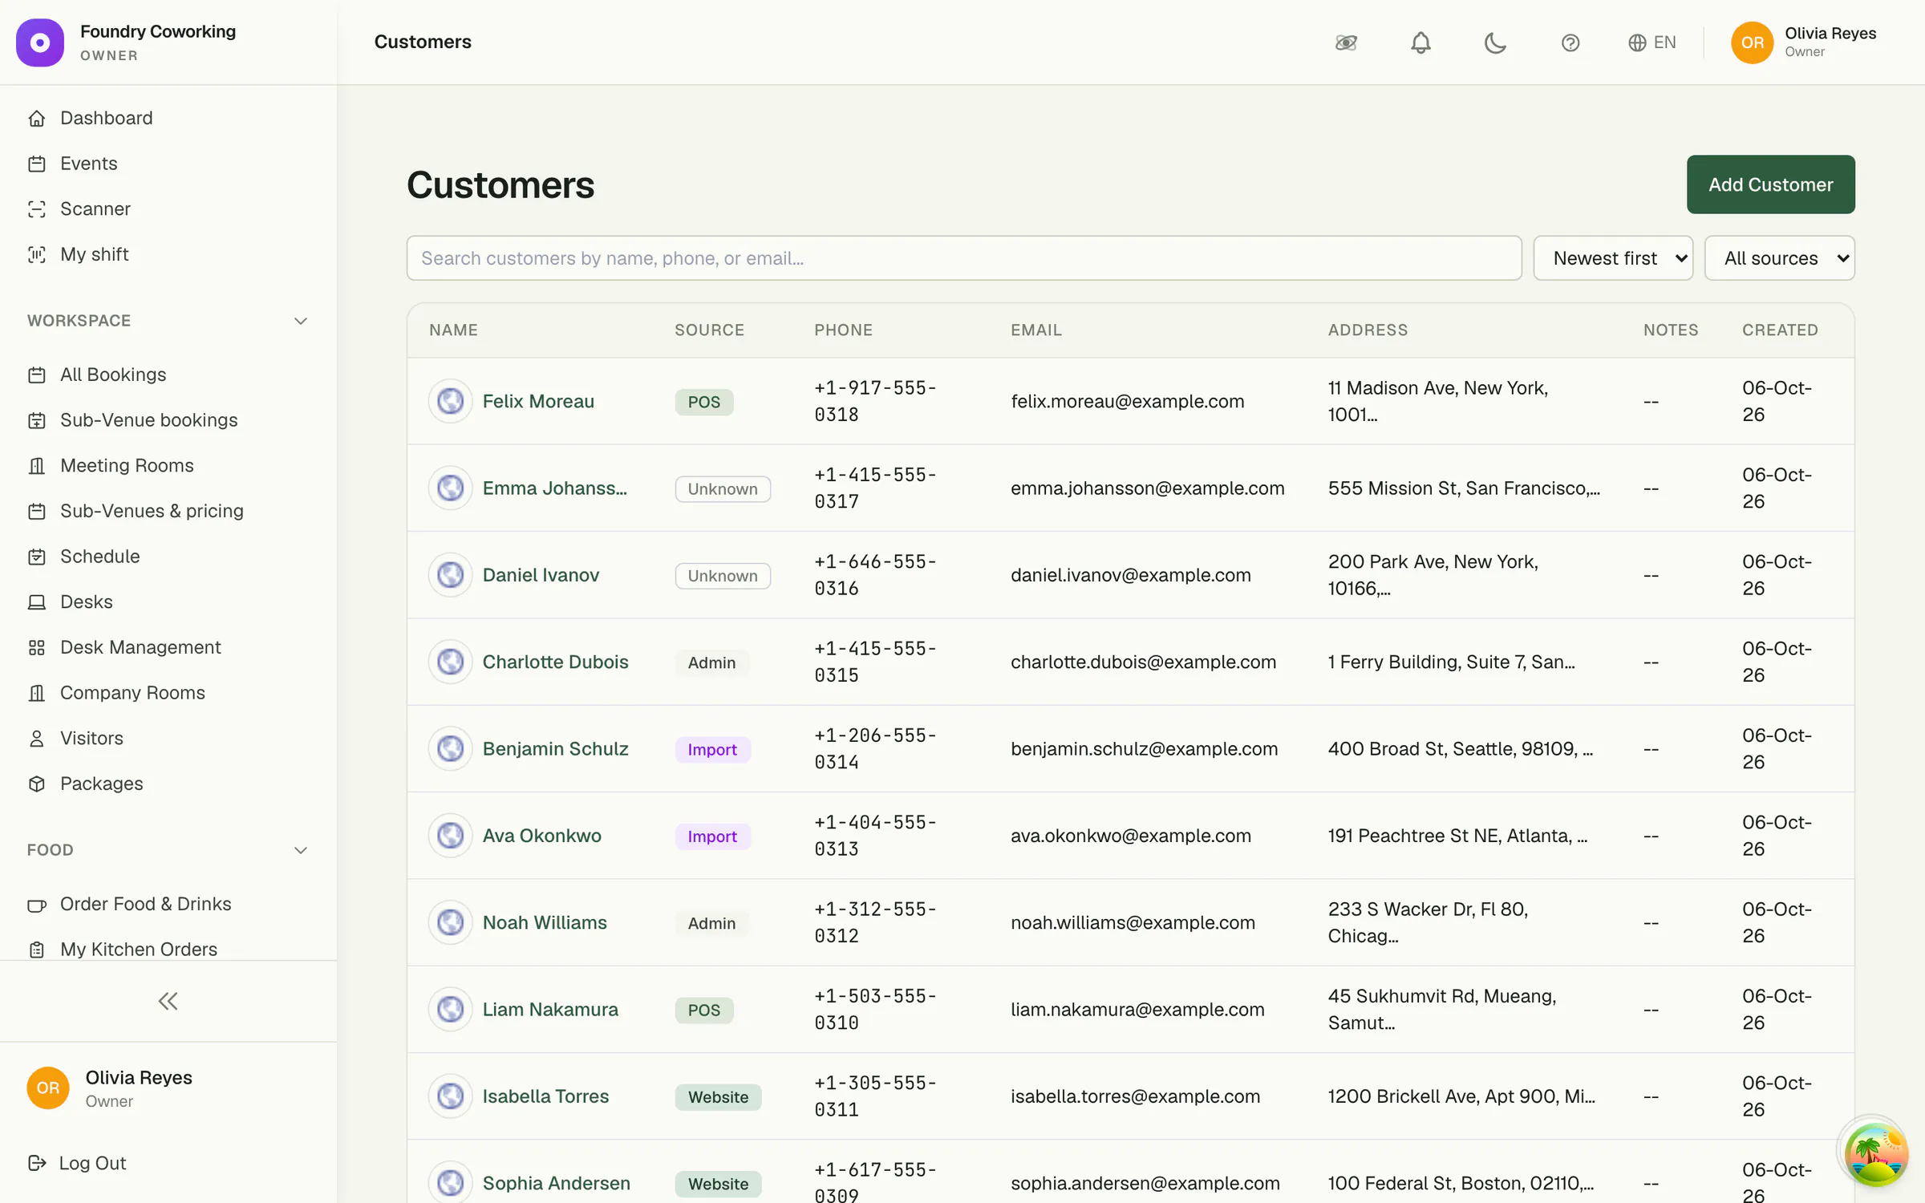Toggle dark mode moon icon

click(x=1495, y=43)
